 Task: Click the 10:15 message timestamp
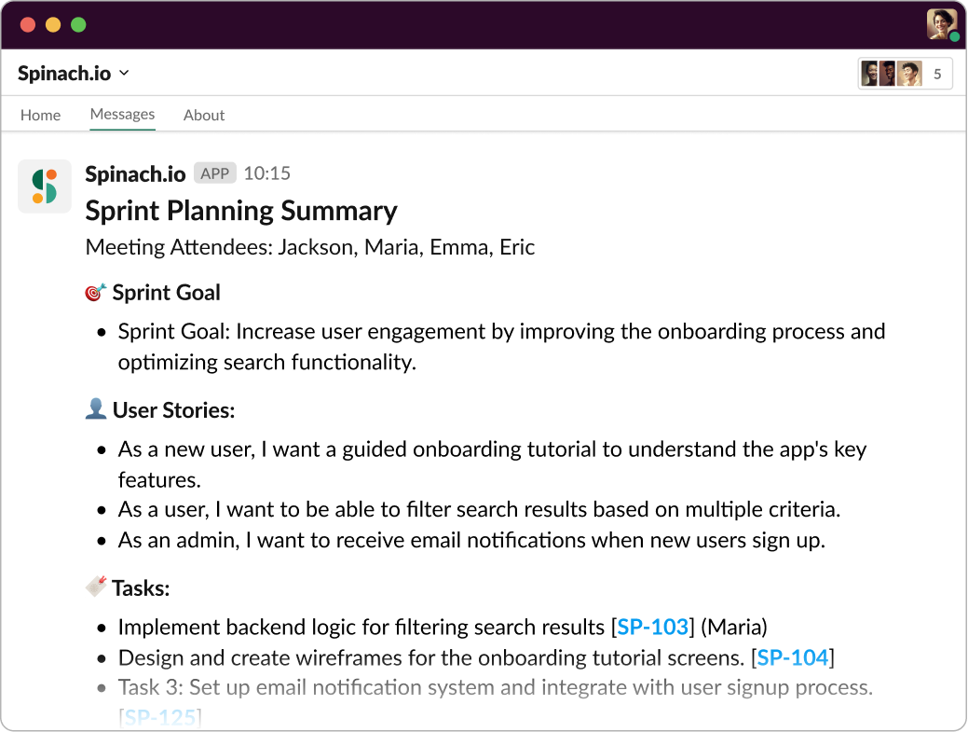(x=266, y=173)
